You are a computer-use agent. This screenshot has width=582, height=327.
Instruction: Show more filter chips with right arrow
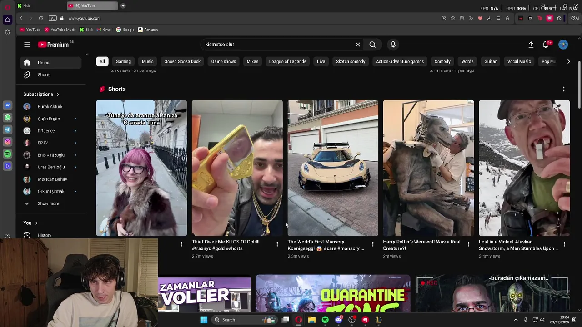[568, 61]
